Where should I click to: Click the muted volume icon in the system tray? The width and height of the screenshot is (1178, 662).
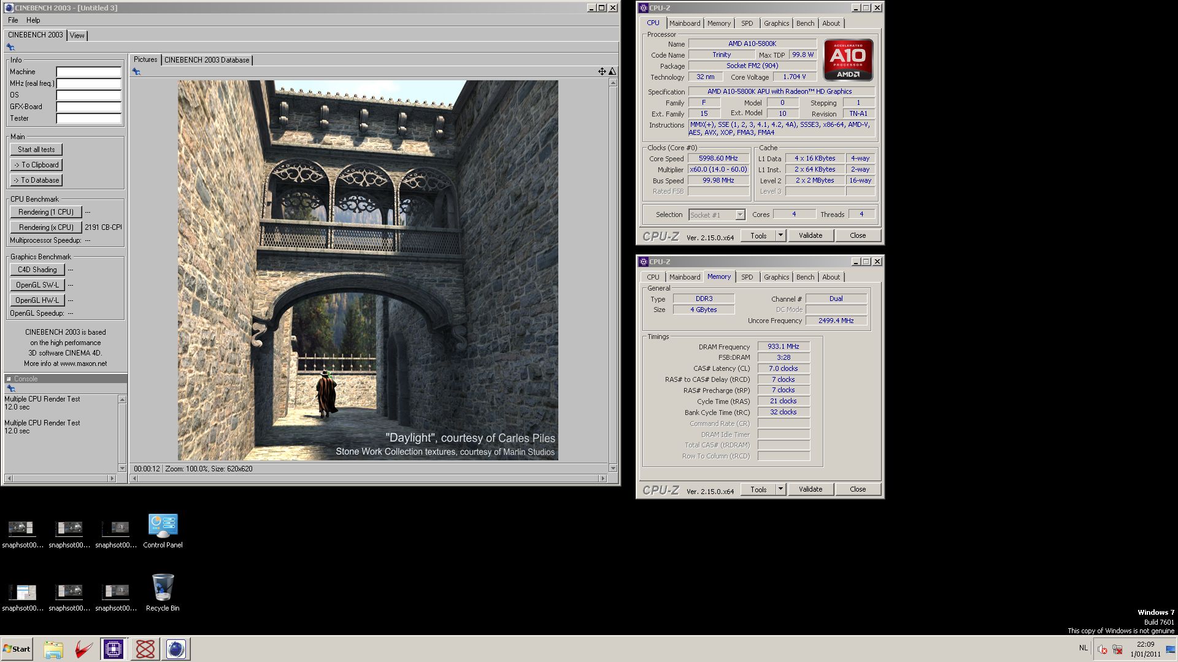pyautogui.click(x=1103, y=649)
